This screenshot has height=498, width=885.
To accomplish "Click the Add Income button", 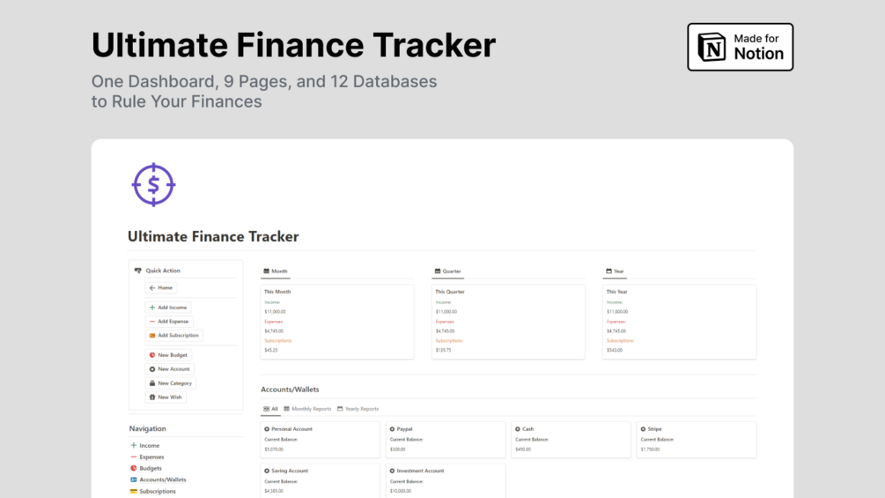I will tap(168, 308).
